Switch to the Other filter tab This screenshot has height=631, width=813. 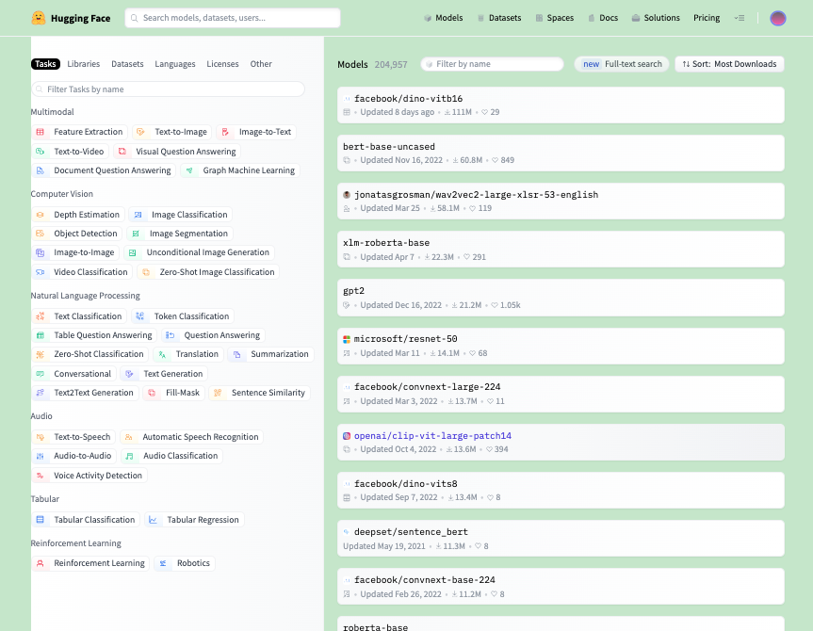coord(261,64)
